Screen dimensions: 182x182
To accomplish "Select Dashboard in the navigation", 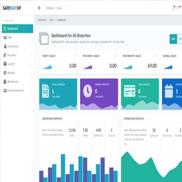I will pyautogui.click(x=17, y=29).
